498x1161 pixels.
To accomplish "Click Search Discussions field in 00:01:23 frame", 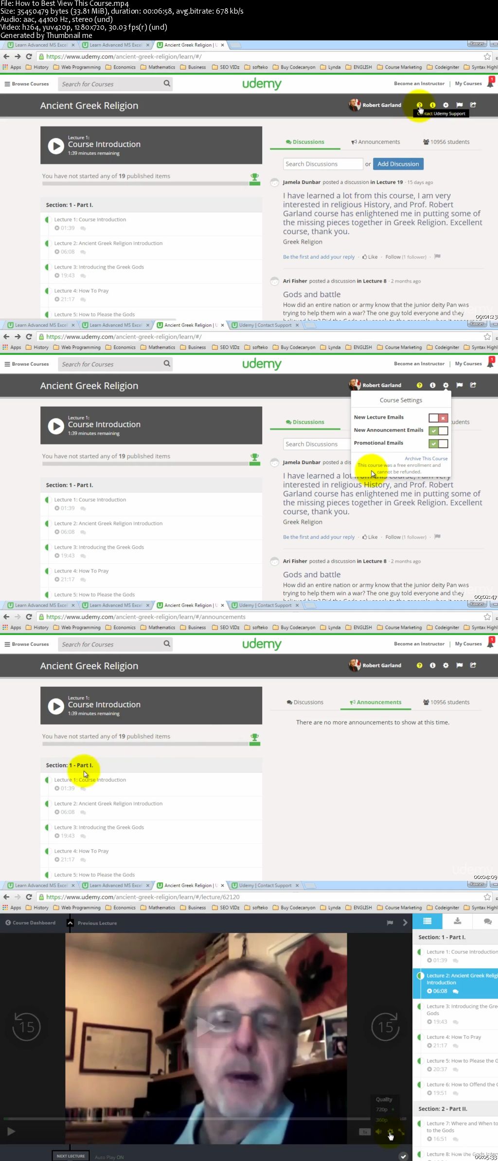I will coord(323,164).
